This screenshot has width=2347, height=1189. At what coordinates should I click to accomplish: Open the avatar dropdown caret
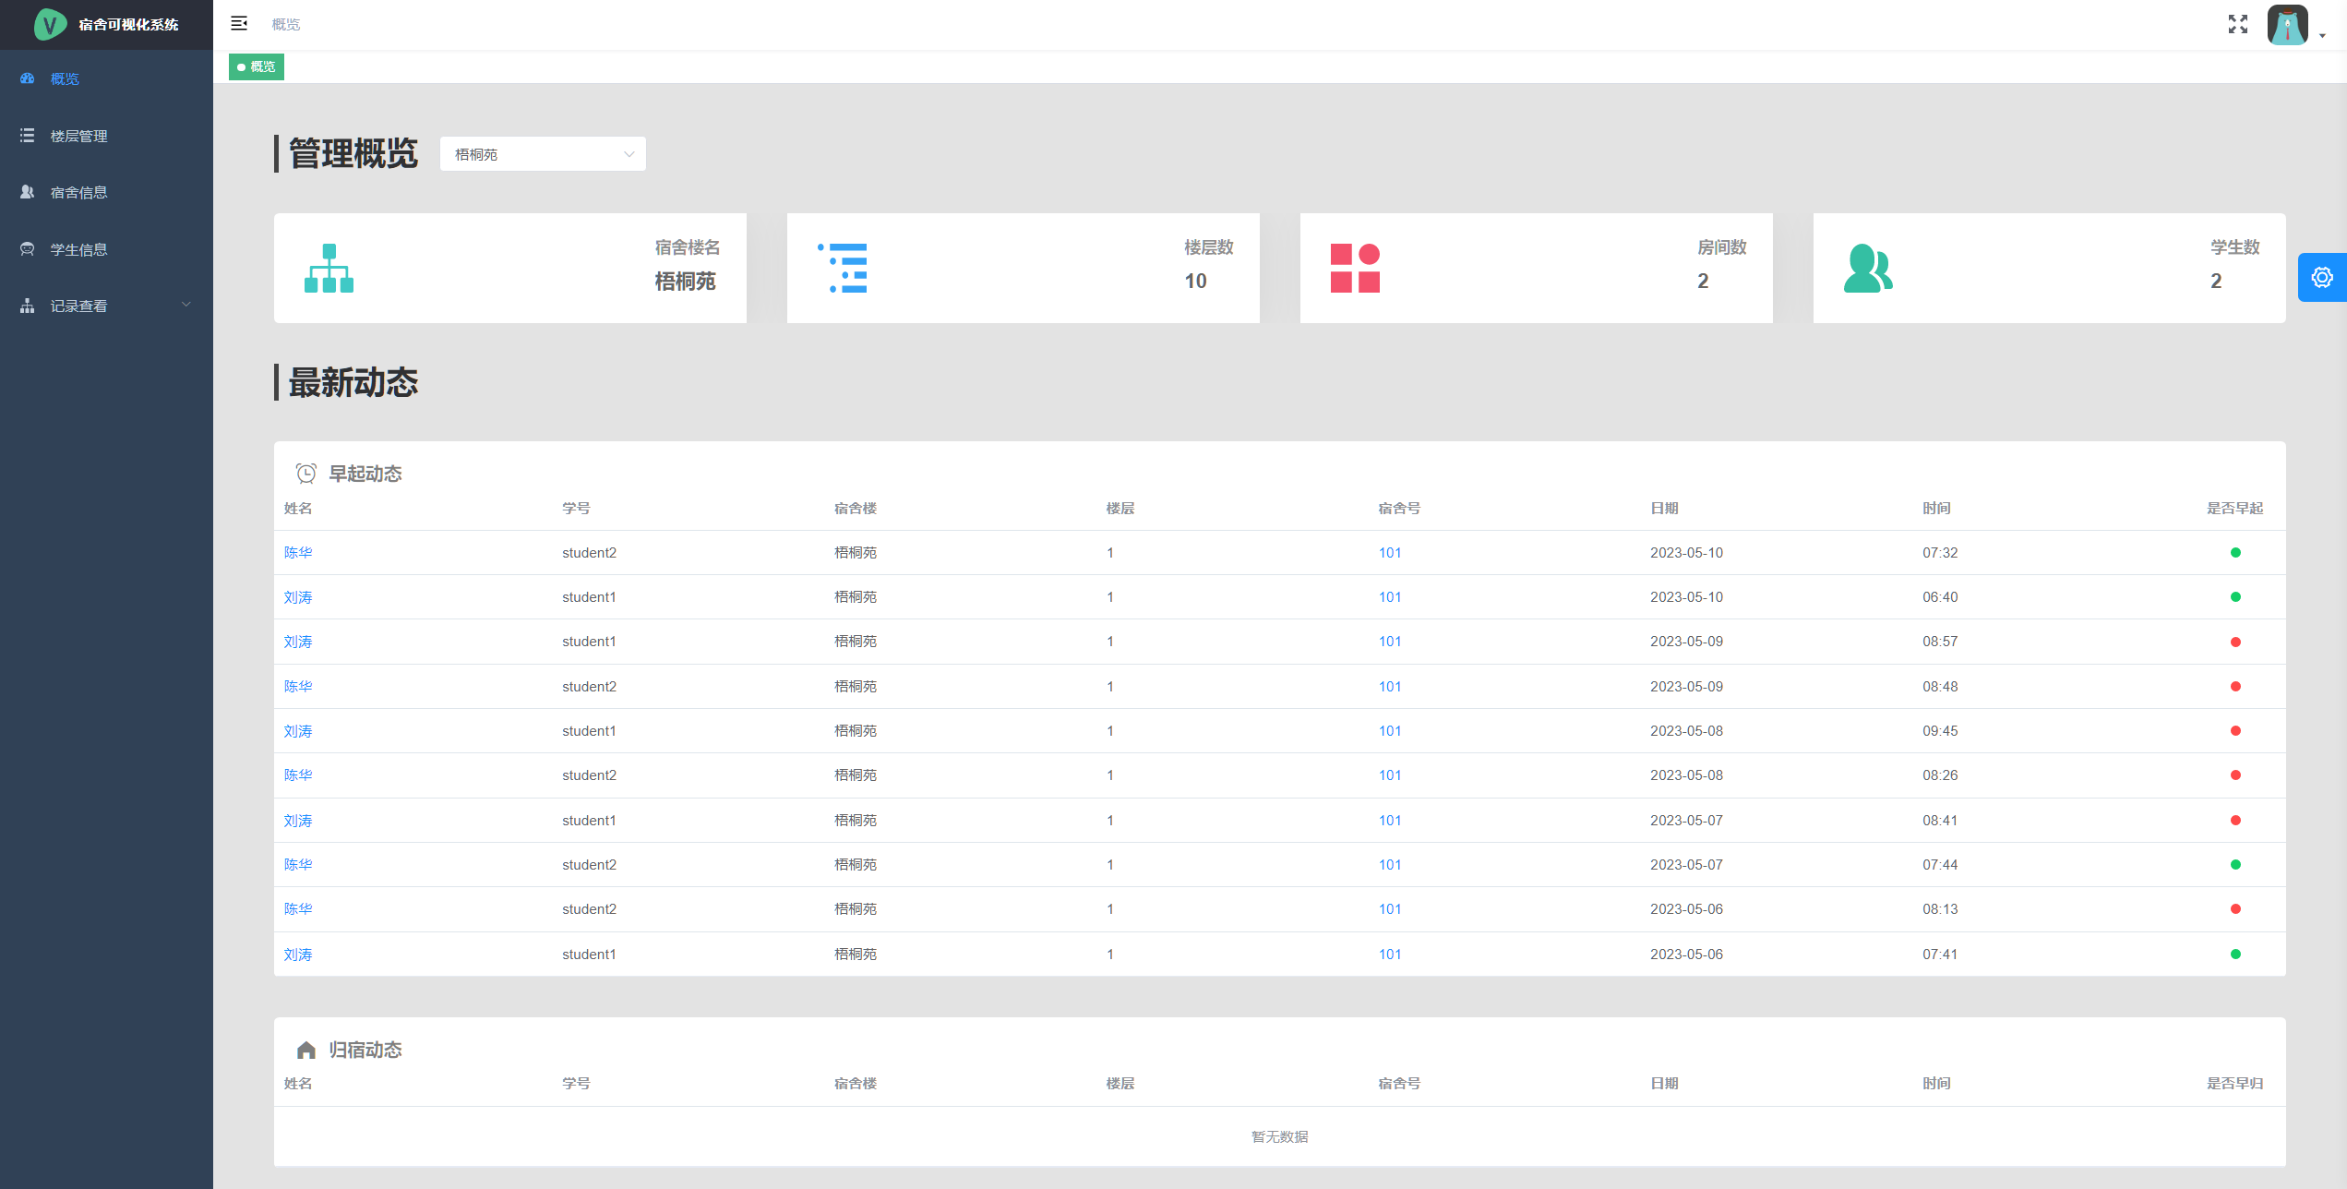pyautogui.click(x=2322, y=36)
